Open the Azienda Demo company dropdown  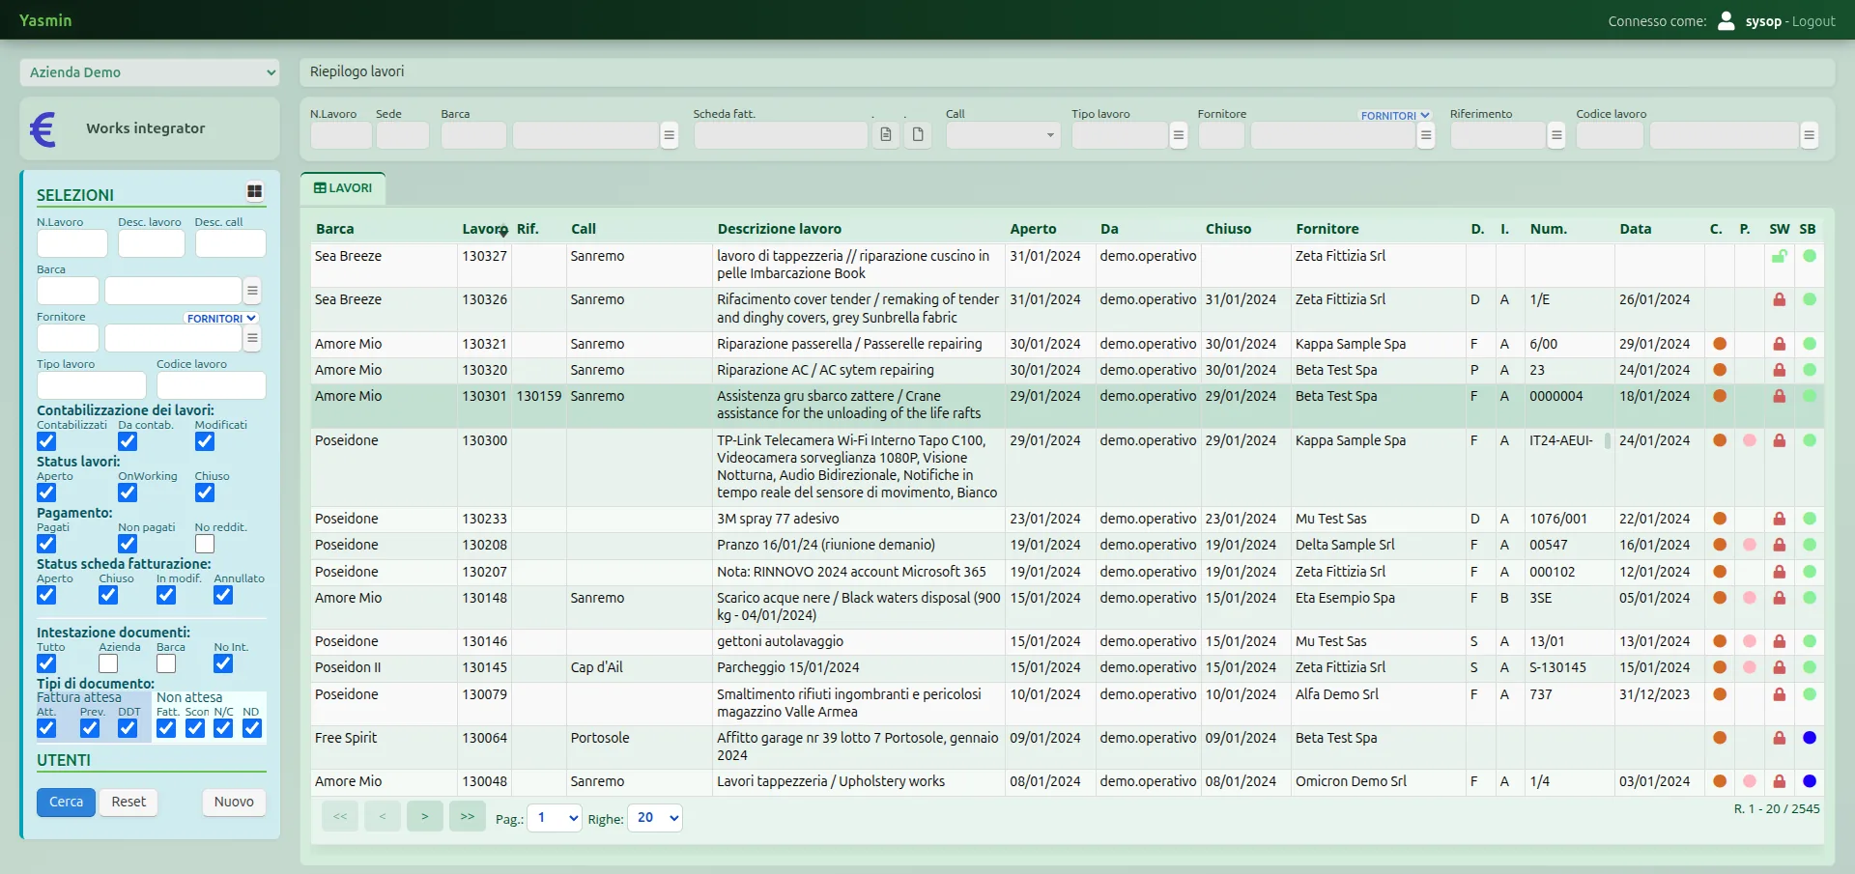point(150,72)
